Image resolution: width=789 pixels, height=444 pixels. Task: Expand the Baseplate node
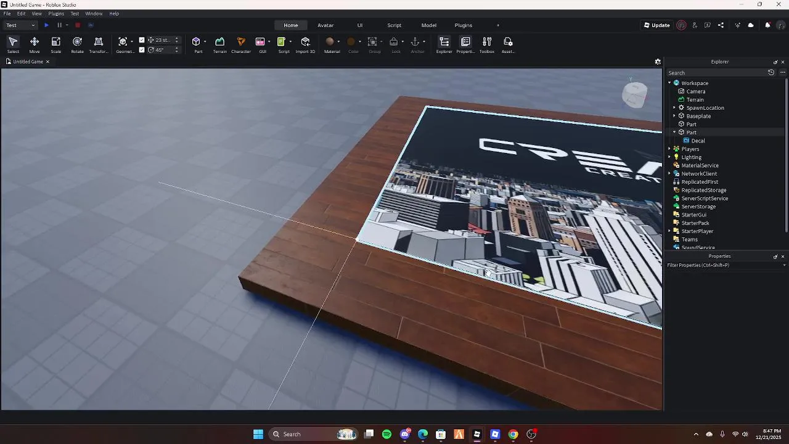(674, 116)
